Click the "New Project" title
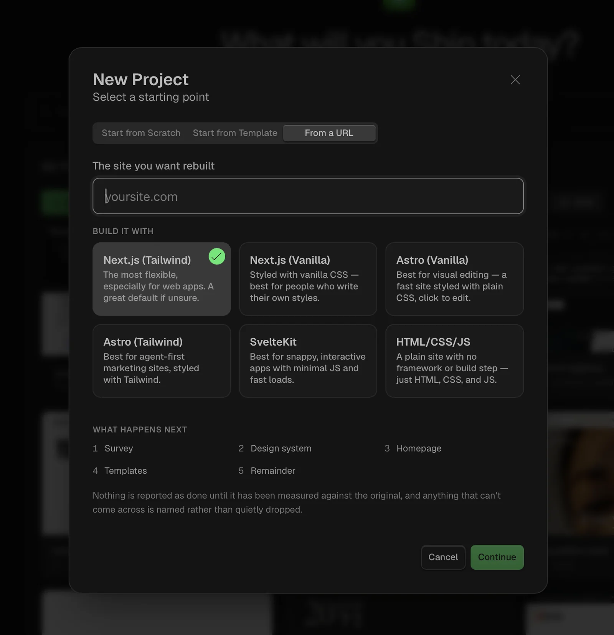614x635 pixels. click(140, 79)
